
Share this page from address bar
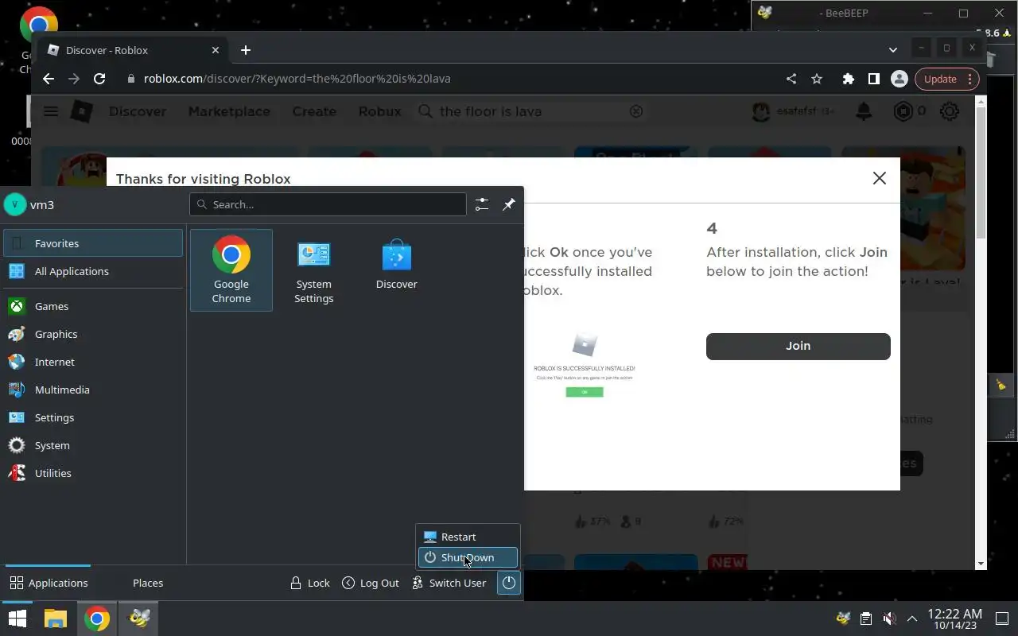(x=791, y=79)
